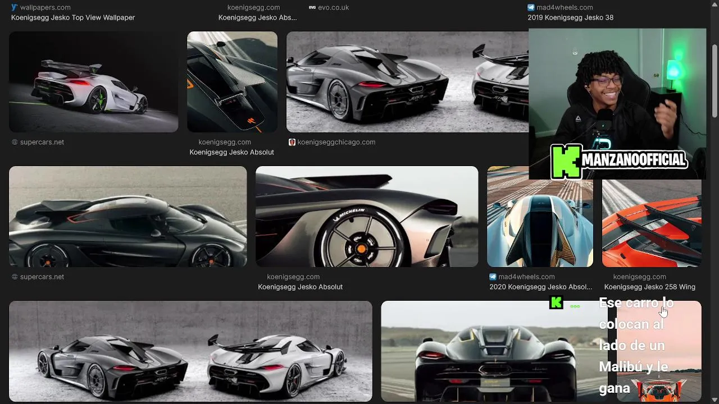The width and height of the screenshot is (719, 404).
Task: Open the wallpapers.com source link
Action: tap(45, 7)
